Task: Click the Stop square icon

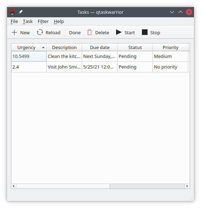Action: pyautogui.click(x=145, y=32)
